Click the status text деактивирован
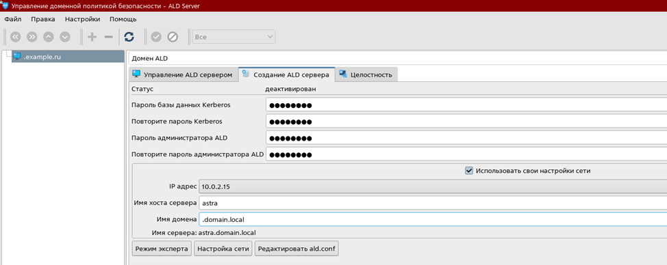667x265 pixels. tap(290, 89)
